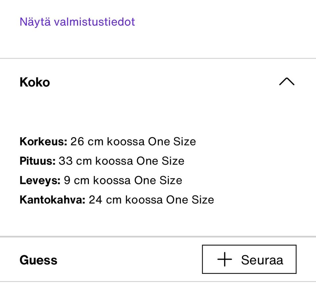This screenshot has width=316, height=307.
Task: Open the manufacturing details link
Action: tap(77, 22)
